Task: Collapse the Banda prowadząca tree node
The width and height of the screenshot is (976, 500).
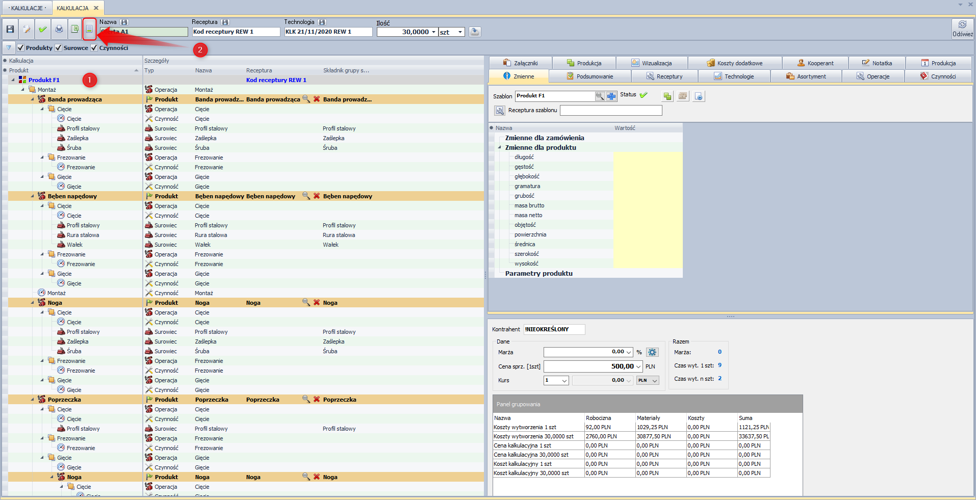Action: point(33,99)
